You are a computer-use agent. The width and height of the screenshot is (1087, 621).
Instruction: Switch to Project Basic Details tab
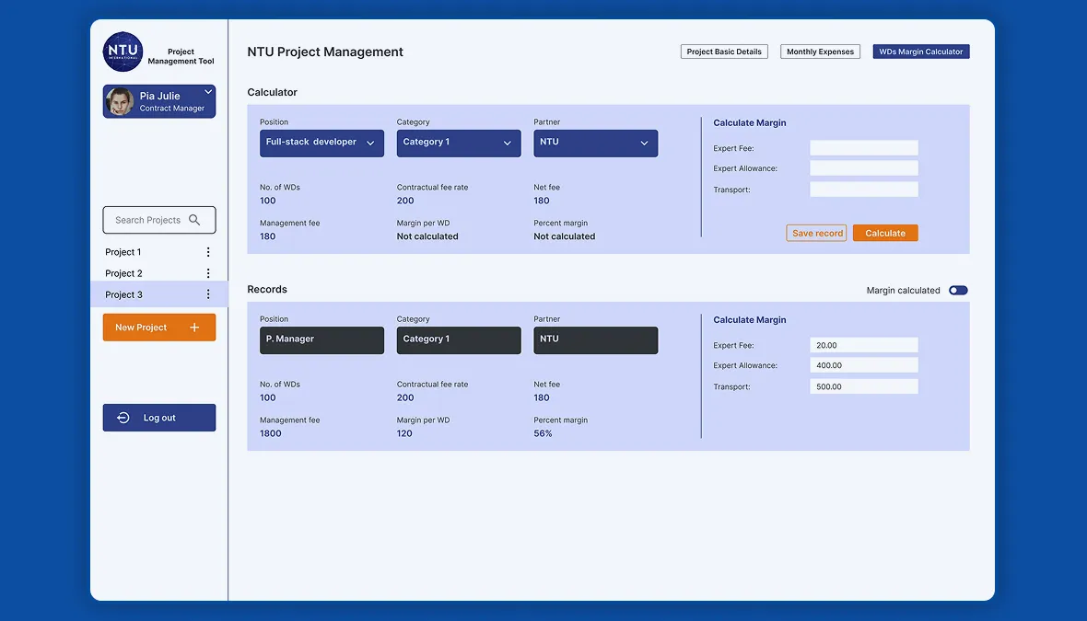pos(724,52)
